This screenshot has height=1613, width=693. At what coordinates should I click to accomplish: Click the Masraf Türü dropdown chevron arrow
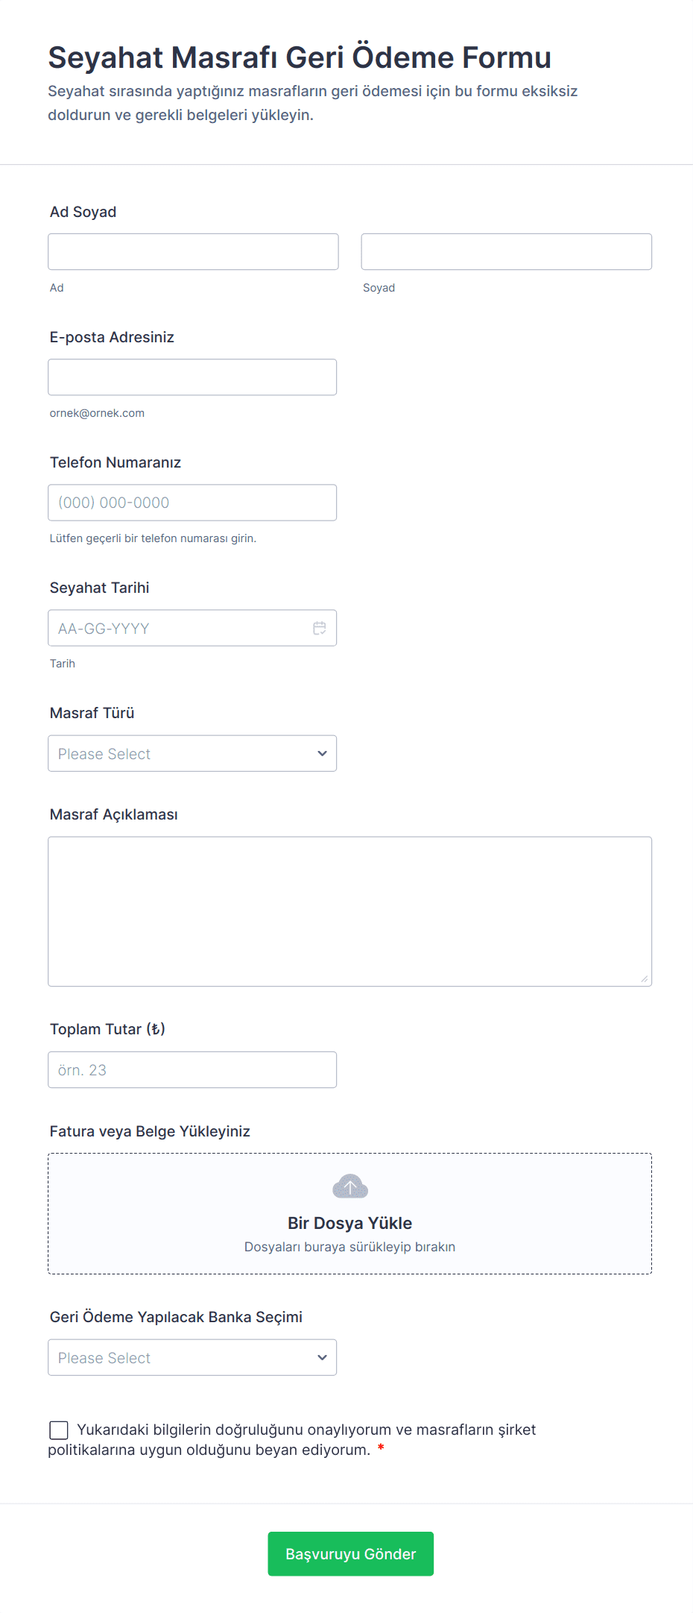322,754
